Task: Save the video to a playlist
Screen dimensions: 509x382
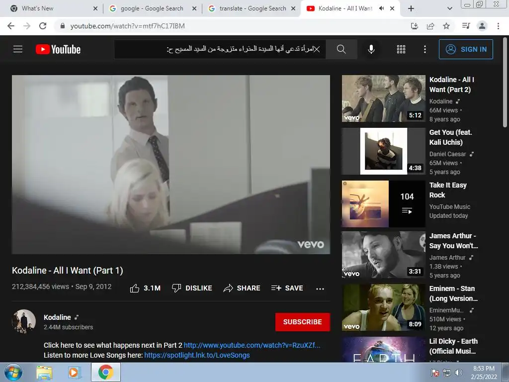Action: pos(287,288)
